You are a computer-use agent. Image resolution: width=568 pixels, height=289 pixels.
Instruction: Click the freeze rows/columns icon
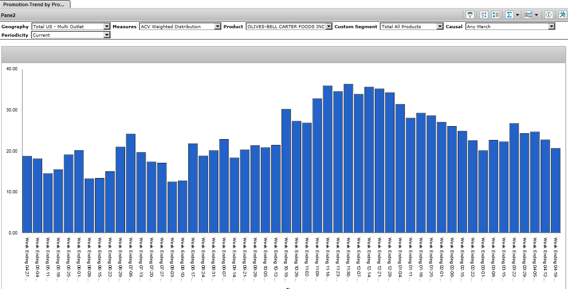[x=495, y=15]
